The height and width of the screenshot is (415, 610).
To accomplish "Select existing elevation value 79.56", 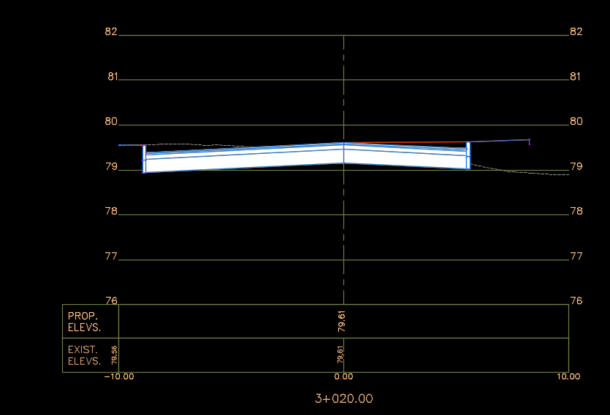I will tap(114, 355).
